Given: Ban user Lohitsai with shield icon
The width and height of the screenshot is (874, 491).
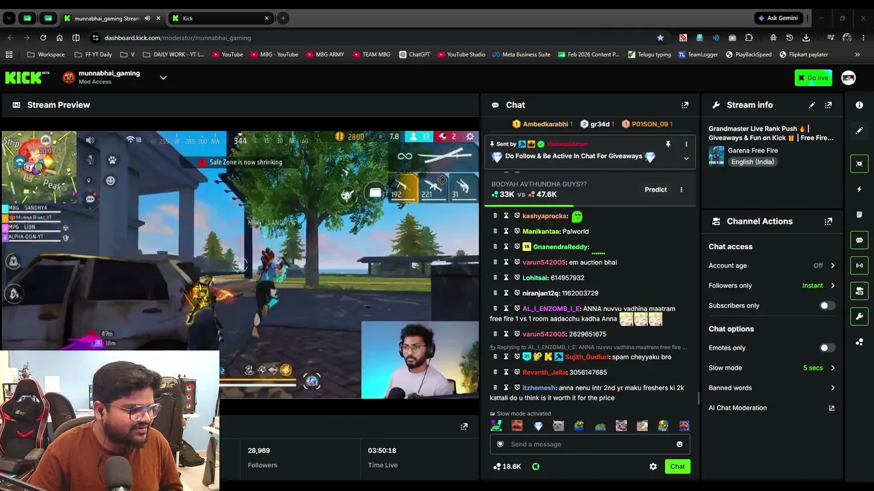Looking at the screenshot, I should (517, 278).
